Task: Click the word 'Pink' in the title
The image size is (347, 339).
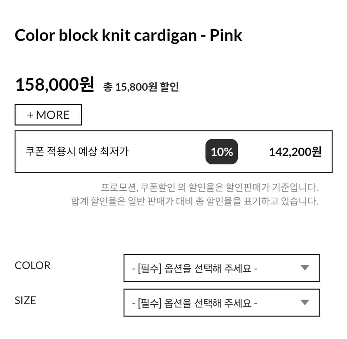Action: [226, 35]
